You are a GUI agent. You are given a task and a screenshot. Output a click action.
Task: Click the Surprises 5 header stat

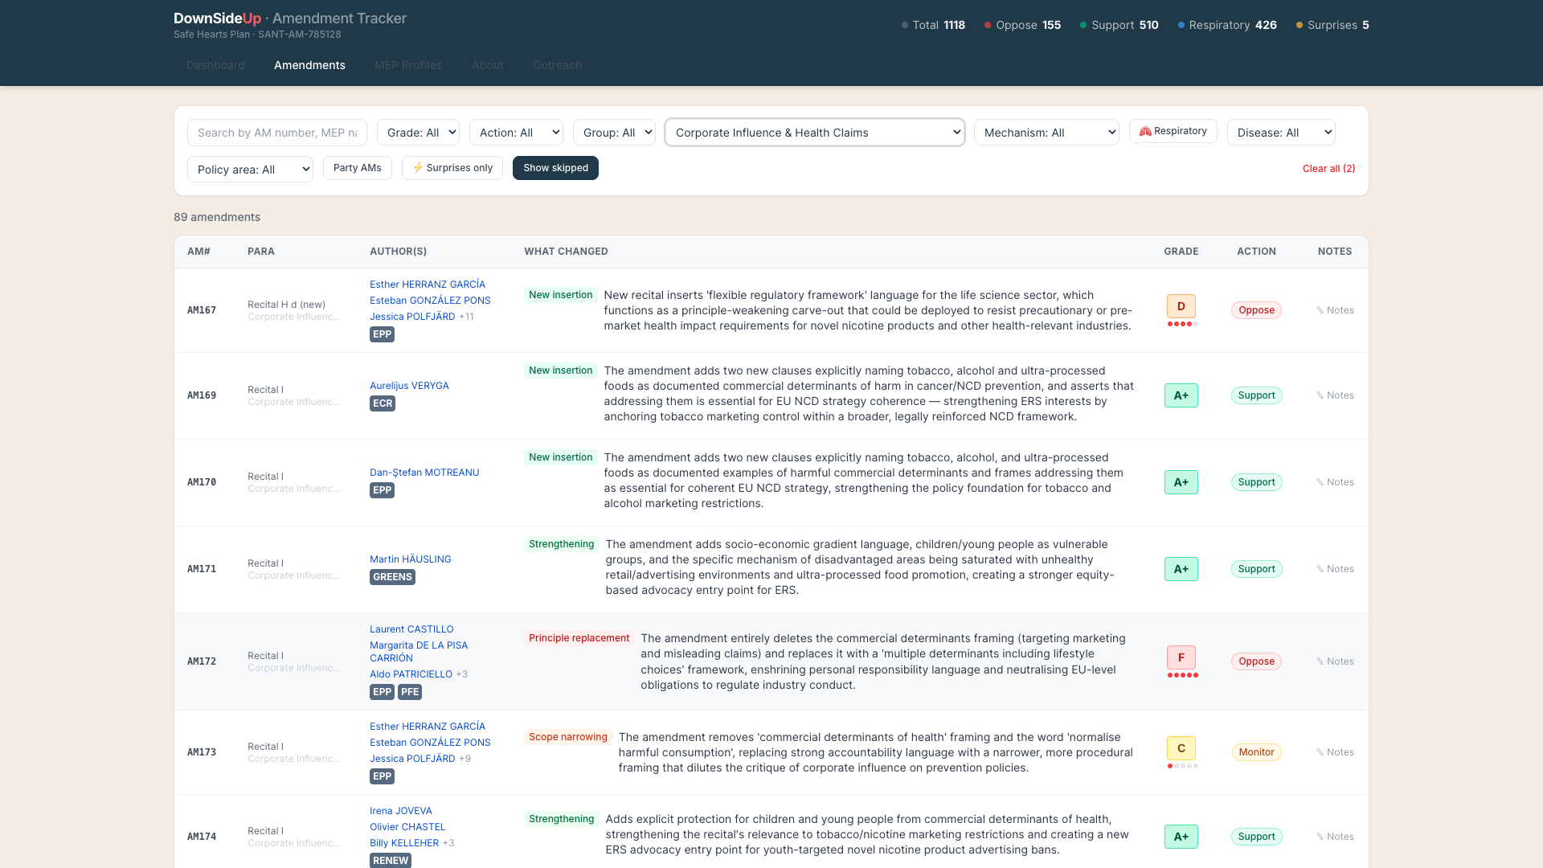[1332, 25]
